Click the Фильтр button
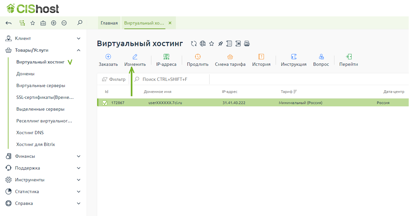This screenshot has width=409, height=216. (114, 79)
